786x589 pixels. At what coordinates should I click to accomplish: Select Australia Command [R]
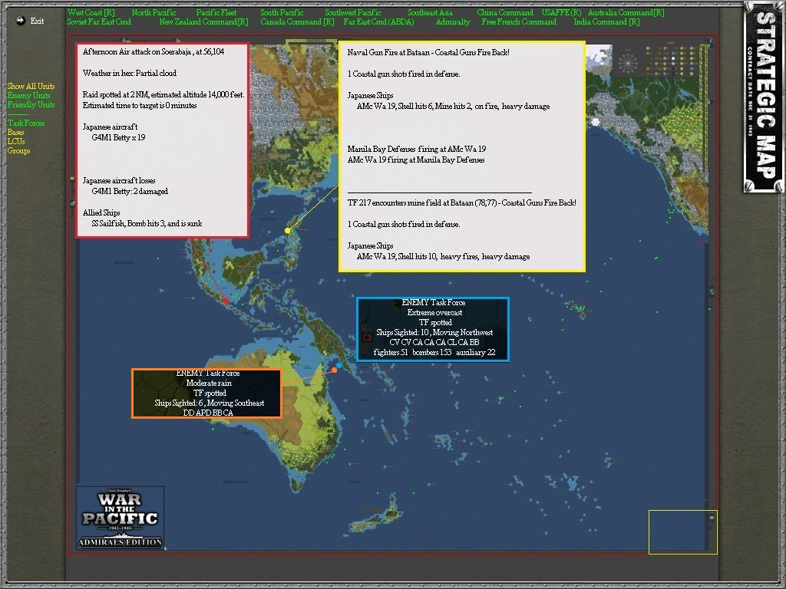coord(626,12)
